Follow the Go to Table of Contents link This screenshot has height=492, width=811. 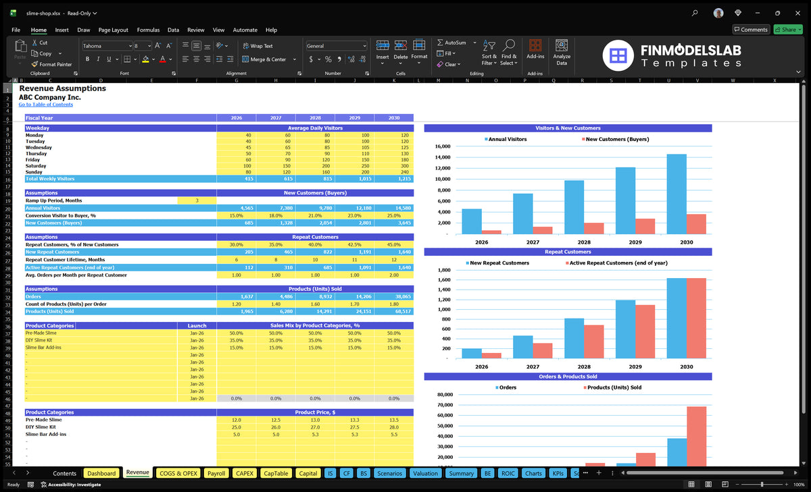point(46,105)
